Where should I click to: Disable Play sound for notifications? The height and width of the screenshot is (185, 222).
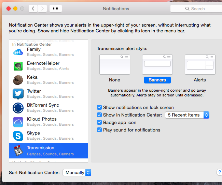pyautogui.click(x=99, y=130)
